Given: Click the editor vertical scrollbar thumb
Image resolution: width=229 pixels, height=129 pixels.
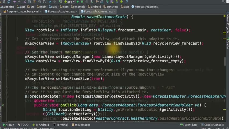Looking at the screenshot, I should 225,61.
